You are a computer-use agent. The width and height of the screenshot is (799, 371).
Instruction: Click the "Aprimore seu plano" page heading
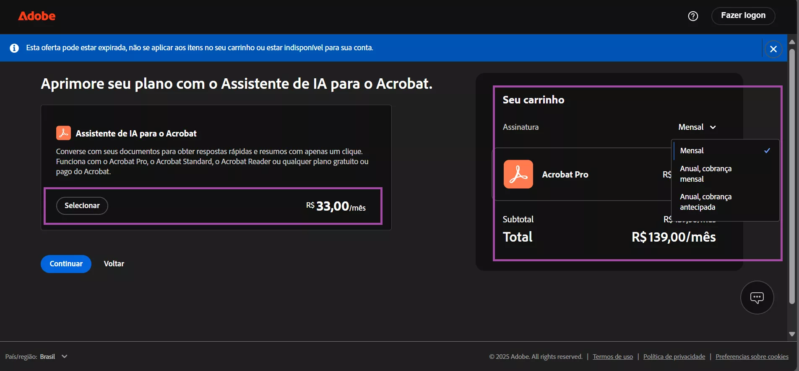pyautogui.click(x=237, y=84)
